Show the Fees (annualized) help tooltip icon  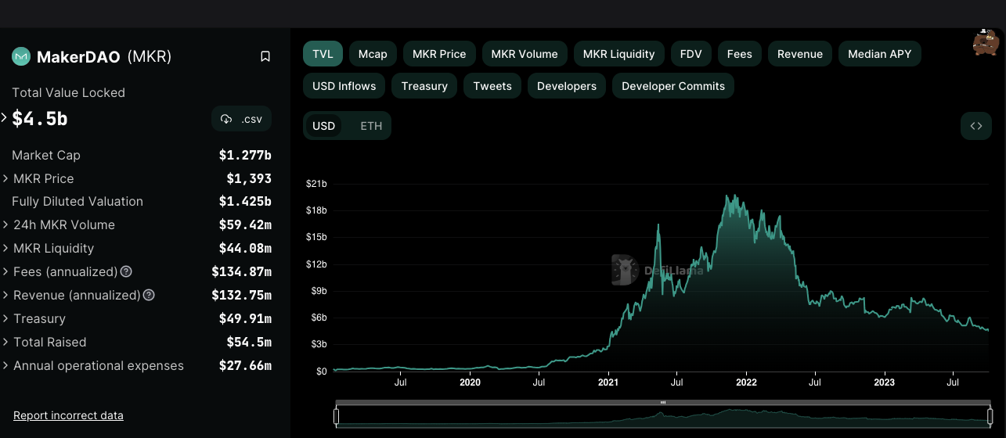[x=126, y=271]
